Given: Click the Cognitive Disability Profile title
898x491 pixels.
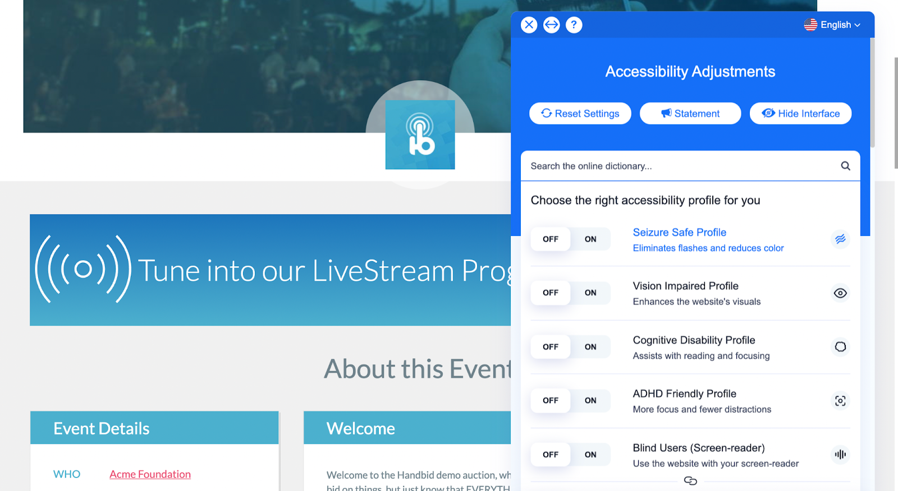Looking at the screenshot, I should pos(694,340).
